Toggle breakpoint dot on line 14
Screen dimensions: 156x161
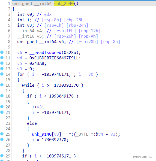[x=2, y=74]
